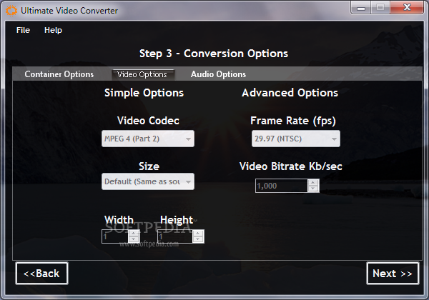Open the Size dropdown
Screen dimensions: 429x300
pos(148,181)
